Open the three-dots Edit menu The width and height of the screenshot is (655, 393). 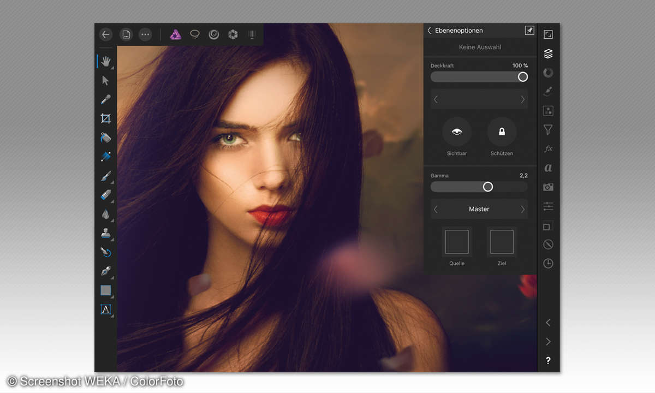[145, 34]
